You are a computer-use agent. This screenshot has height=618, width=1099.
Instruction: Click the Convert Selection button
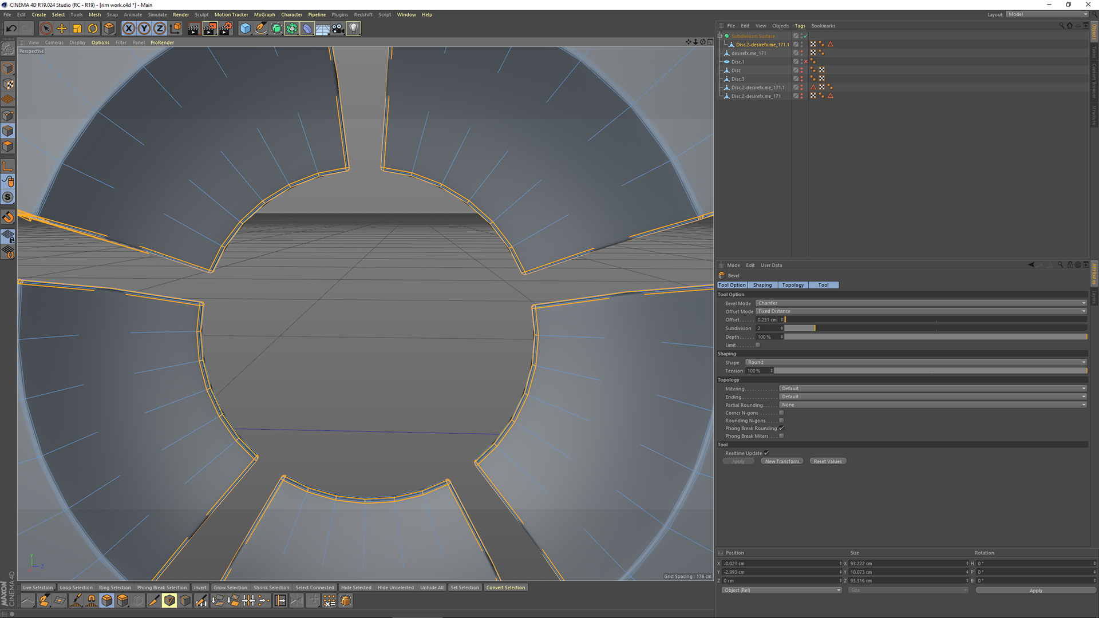click(505, 588)
